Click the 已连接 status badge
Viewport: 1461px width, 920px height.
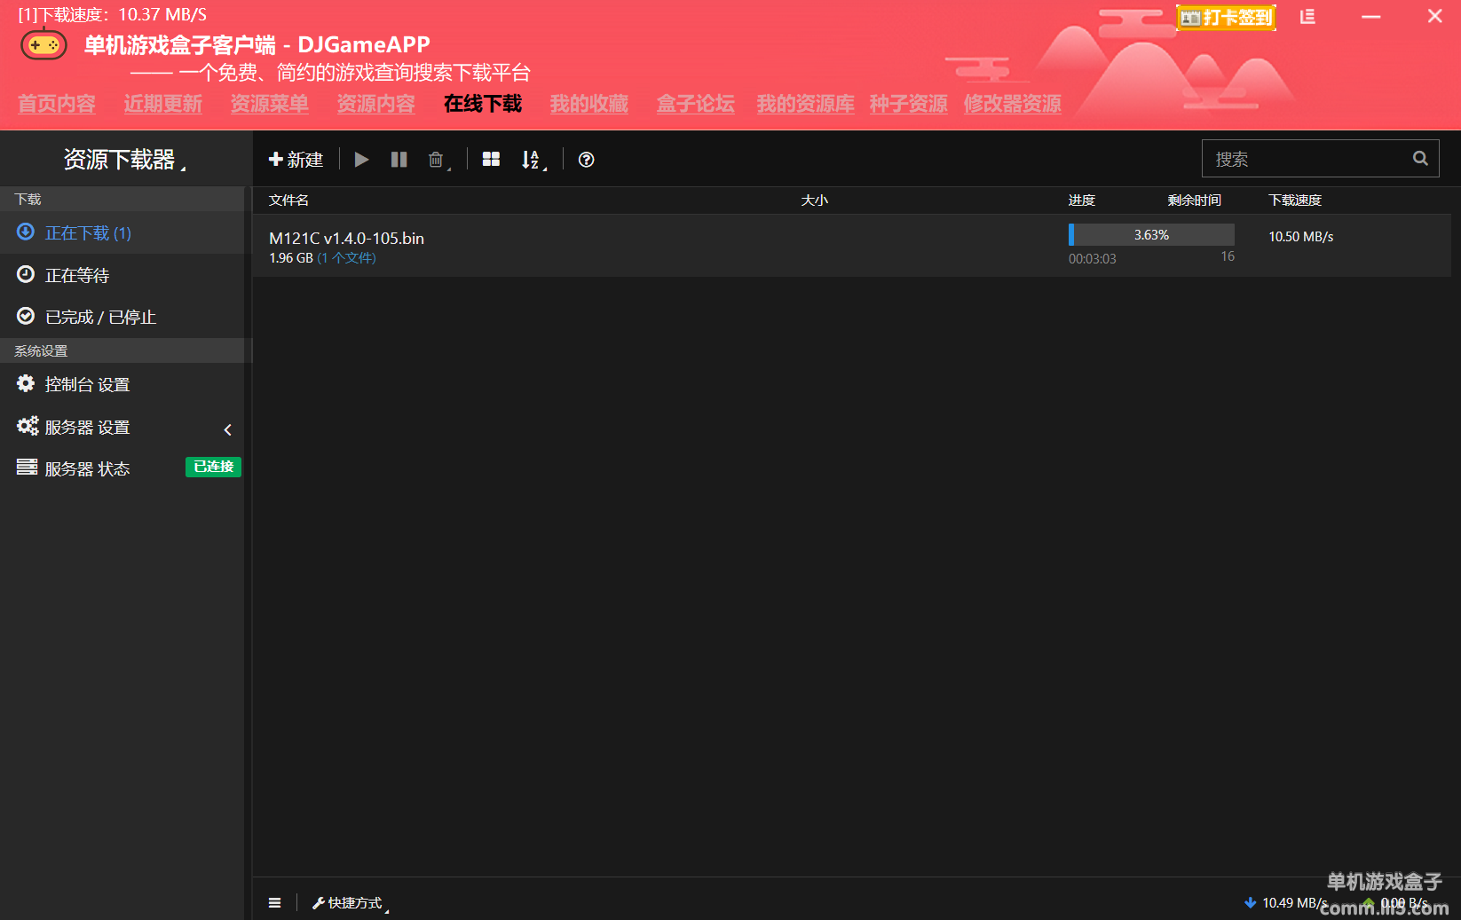[213, 467]
